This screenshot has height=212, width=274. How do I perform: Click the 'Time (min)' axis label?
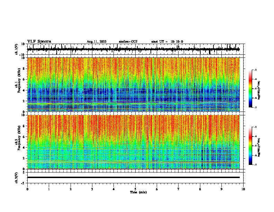click(x=138, y=192)
